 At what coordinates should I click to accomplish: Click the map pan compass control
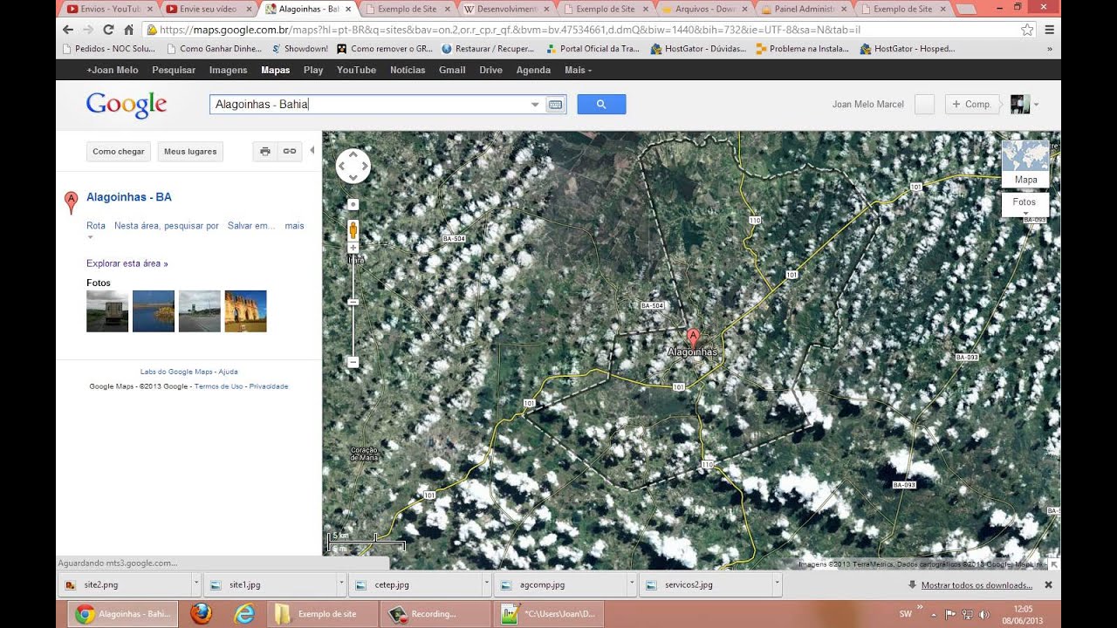pos(353,166)
